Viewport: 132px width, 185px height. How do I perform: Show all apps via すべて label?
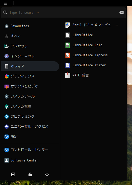[x=16, y=36]
